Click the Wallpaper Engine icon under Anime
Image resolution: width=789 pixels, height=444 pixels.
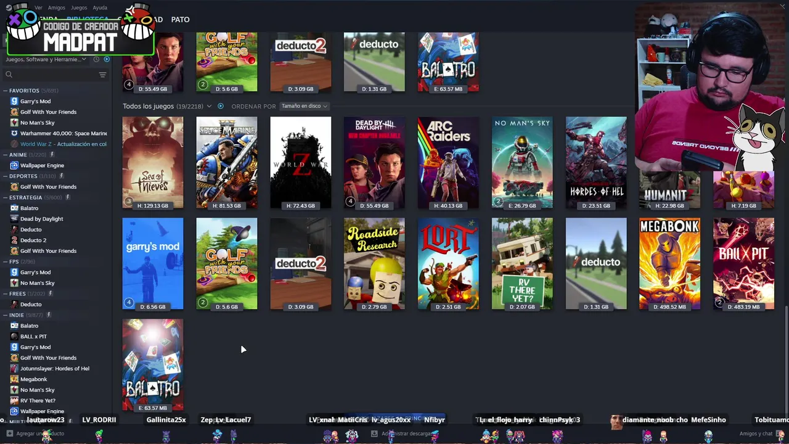(14, 165)
